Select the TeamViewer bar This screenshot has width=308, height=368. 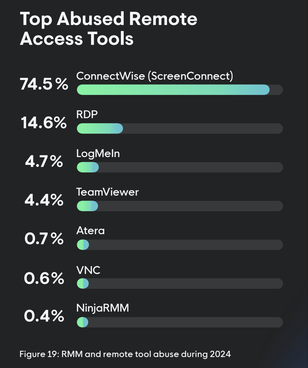pos(180,206)
